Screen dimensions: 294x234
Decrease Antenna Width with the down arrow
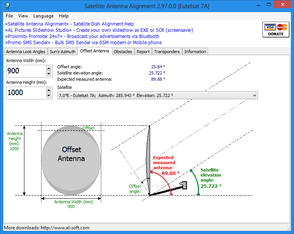(49, 74)
